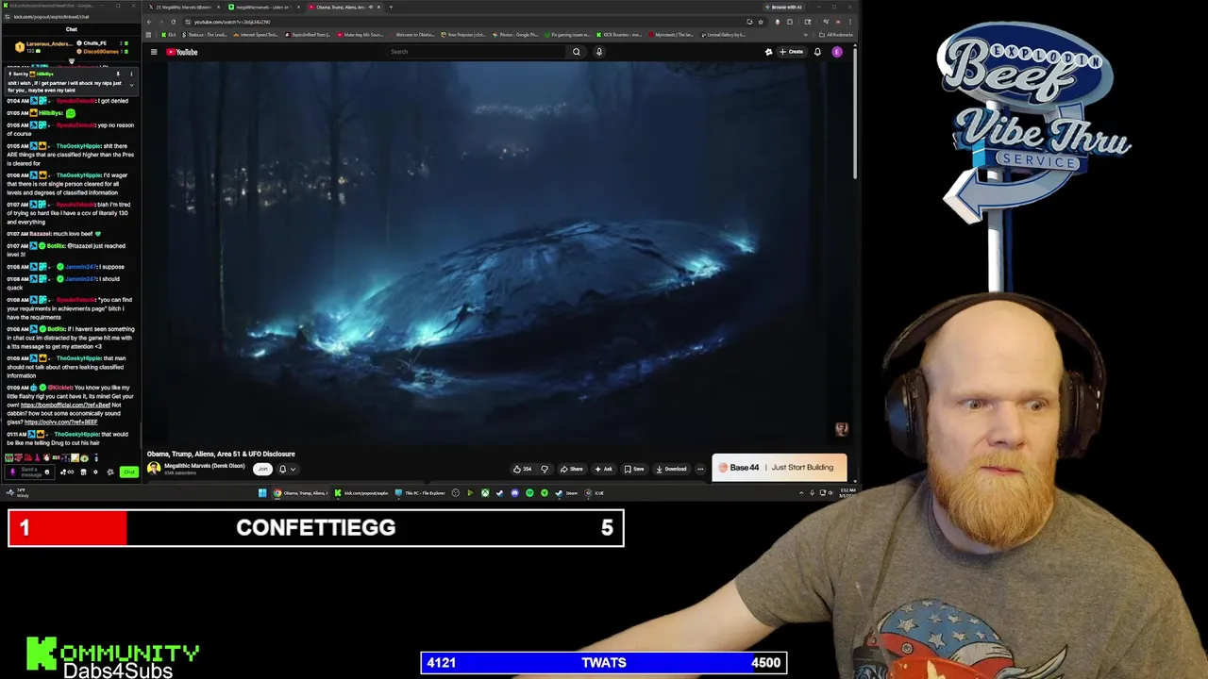Click the Kick chat message input
Image resolution: width=1208 pixels, height=679 pixels.
30,472
